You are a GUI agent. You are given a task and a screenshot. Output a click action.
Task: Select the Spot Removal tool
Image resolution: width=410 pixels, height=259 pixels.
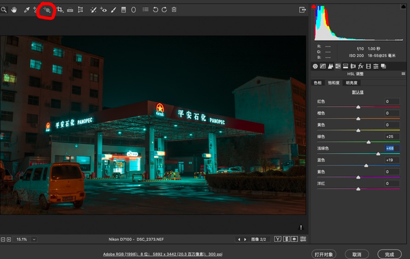coord(93,10)
